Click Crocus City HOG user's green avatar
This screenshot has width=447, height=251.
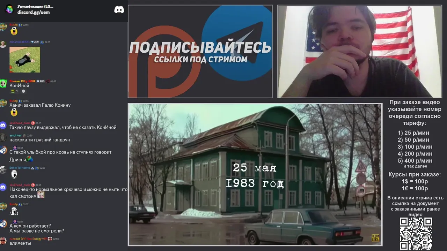point(3,84)
